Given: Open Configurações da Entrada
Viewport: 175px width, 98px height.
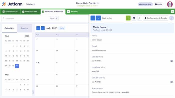Looking at the screenshot, I should pos(155,18).
